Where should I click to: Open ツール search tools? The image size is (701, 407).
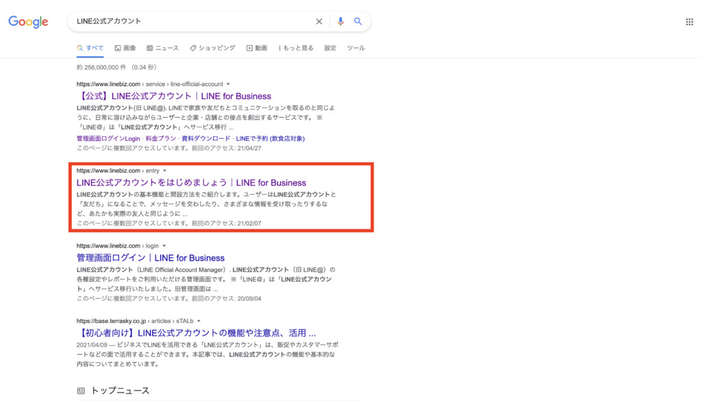(356, 48)
